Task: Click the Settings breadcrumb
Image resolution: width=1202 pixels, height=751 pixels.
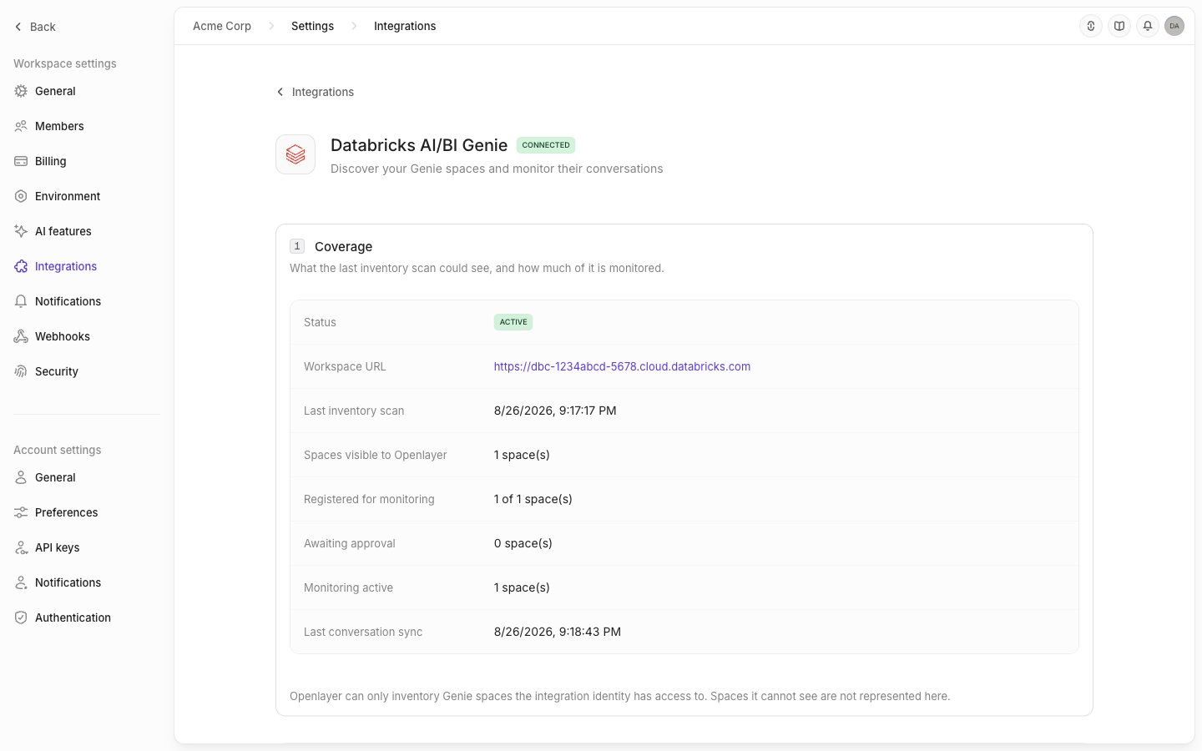Action: tap(312, 26)
